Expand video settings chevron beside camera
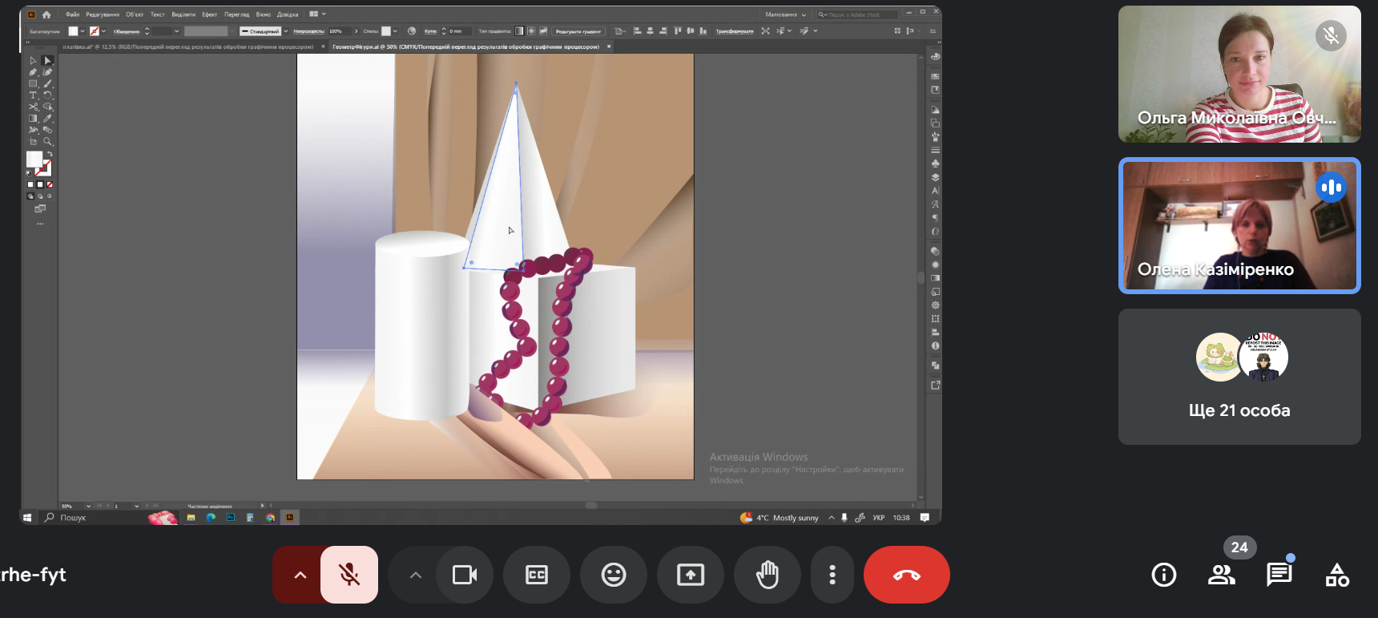This screenshot has width=1378, height=618. (415, 575)
